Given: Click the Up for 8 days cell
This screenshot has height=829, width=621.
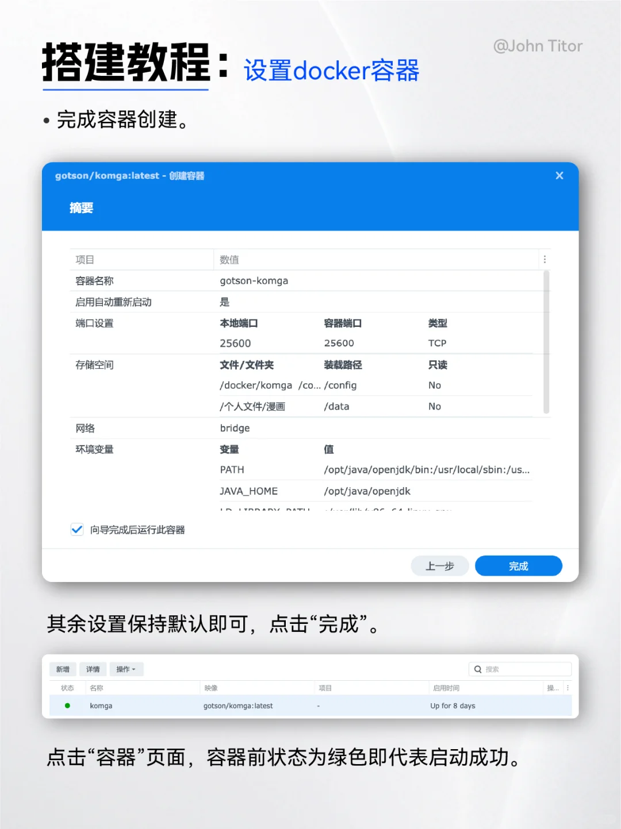Looking at the screenshot, I should [x=453, y=706].
